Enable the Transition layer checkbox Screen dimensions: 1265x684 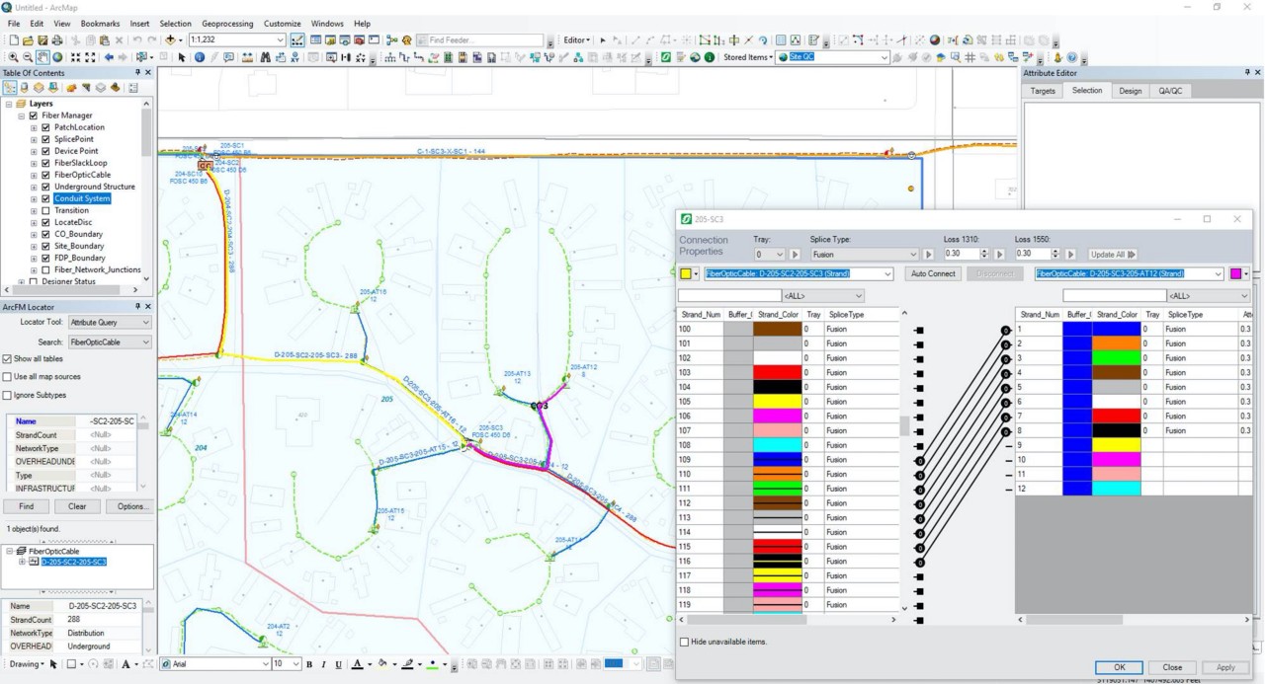pos(45,210)
